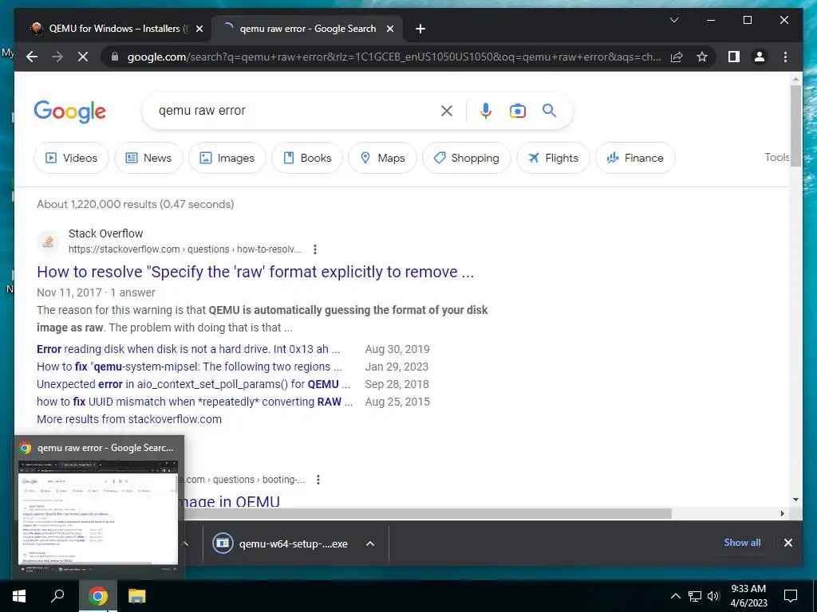Open Google search Tools
817x612 pixels.
pos(776,157)
